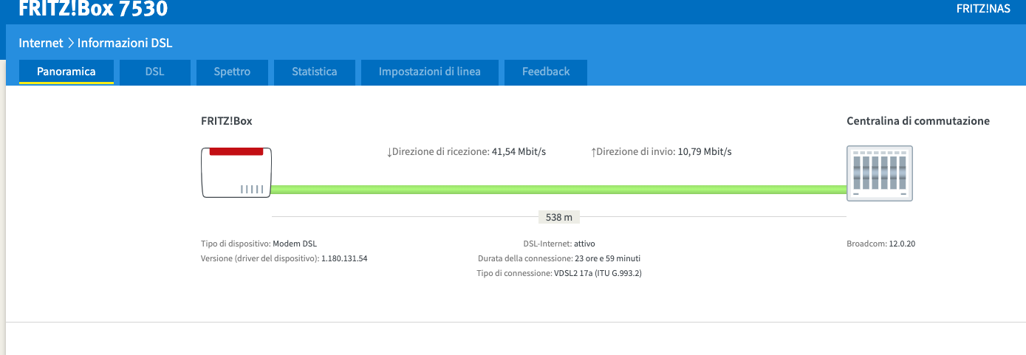Click the FRITZ!Box router device icon

[237, 173]
